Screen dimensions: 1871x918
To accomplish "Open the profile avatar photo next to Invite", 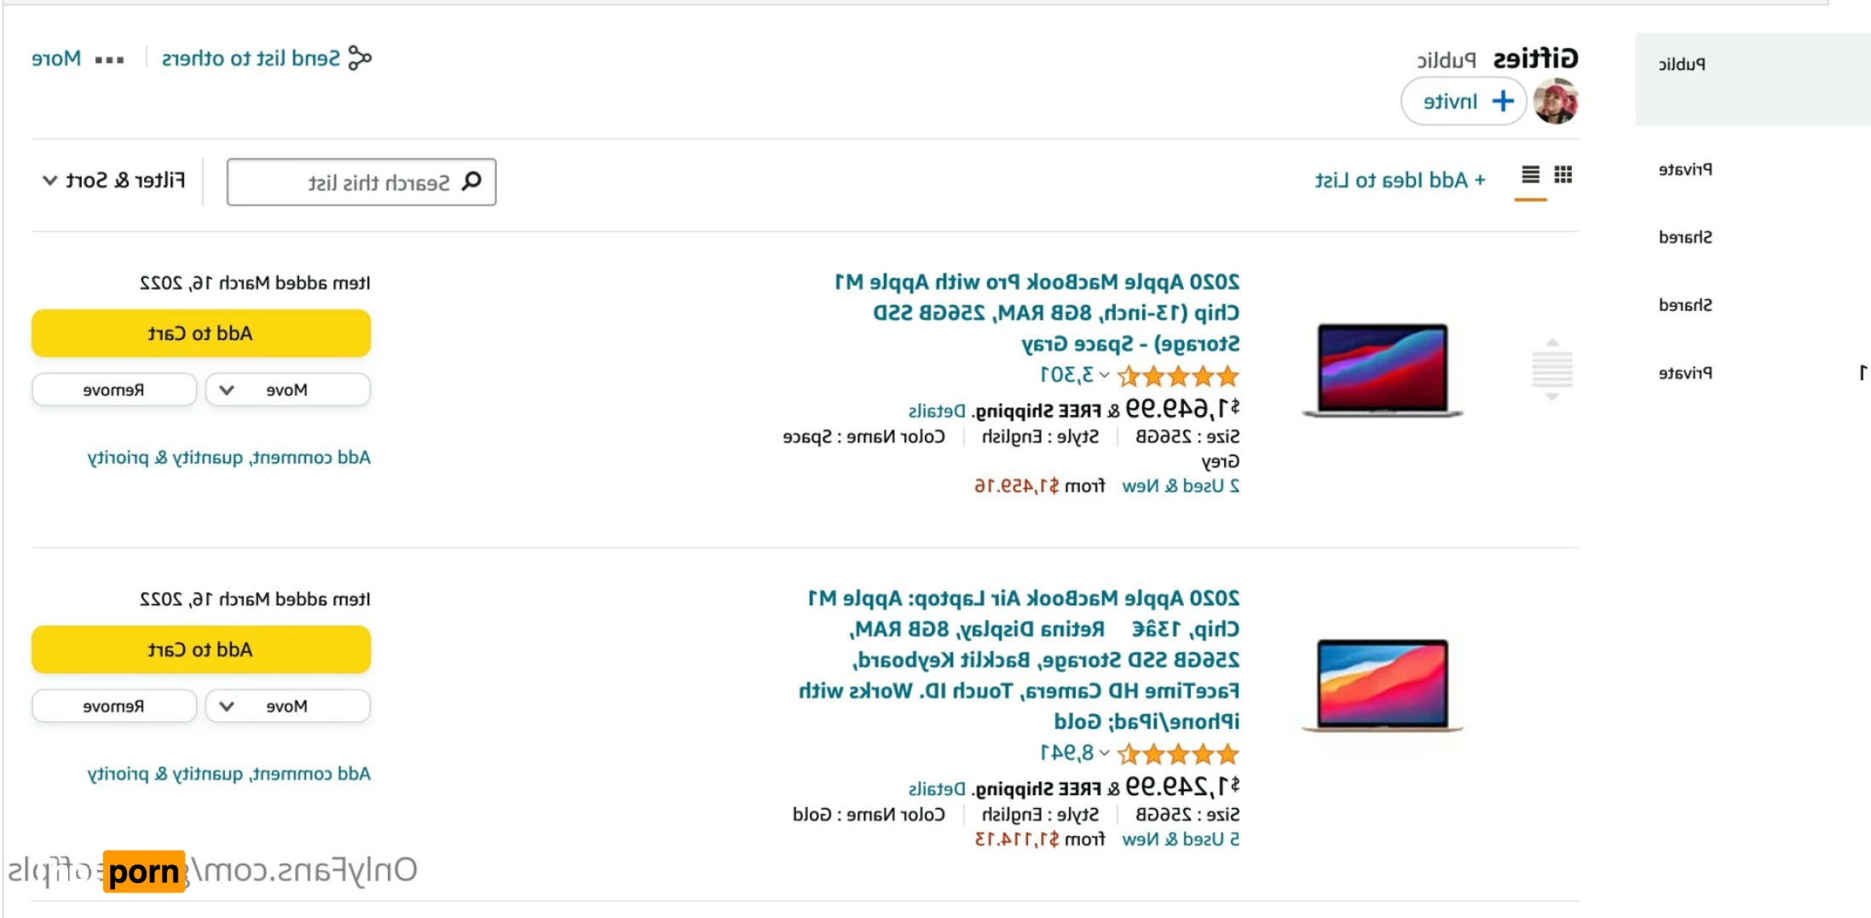I will [1556, 101].
